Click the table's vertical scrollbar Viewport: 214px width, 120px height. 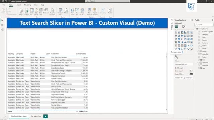point(167,82)
